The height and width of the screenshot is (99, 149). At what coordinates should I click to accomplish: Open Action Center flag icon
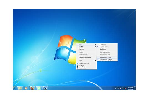[118, 88]
